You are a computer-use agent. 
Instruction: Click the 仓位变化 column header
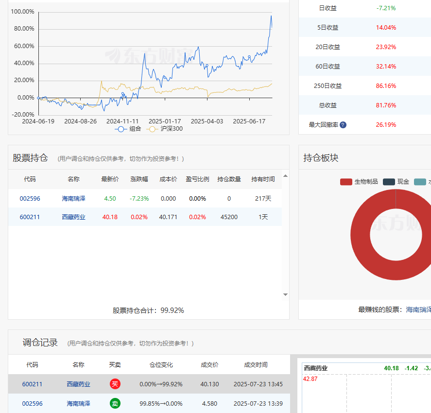161,364
